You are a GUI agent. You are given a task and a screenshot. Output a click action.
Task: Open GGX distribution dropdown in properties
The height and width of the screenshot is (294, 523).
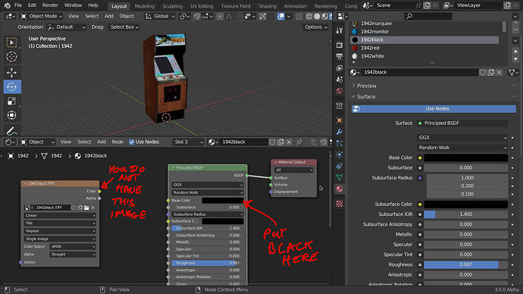(462, 137)
